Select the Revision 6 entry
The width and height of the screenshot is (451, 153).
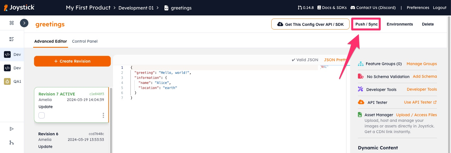(x=71, y=140)
